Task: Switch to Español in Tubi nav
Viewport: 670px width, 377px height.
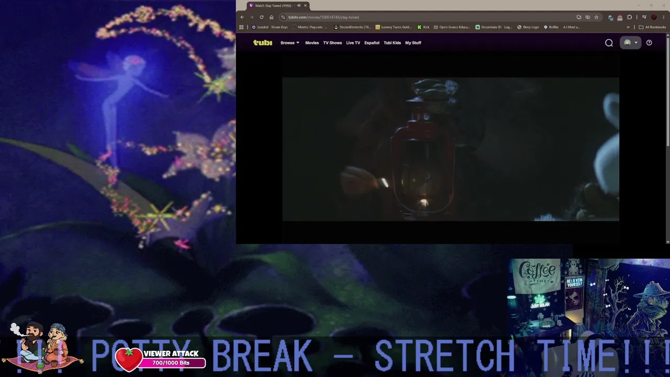Action: [x=372, y=43]
